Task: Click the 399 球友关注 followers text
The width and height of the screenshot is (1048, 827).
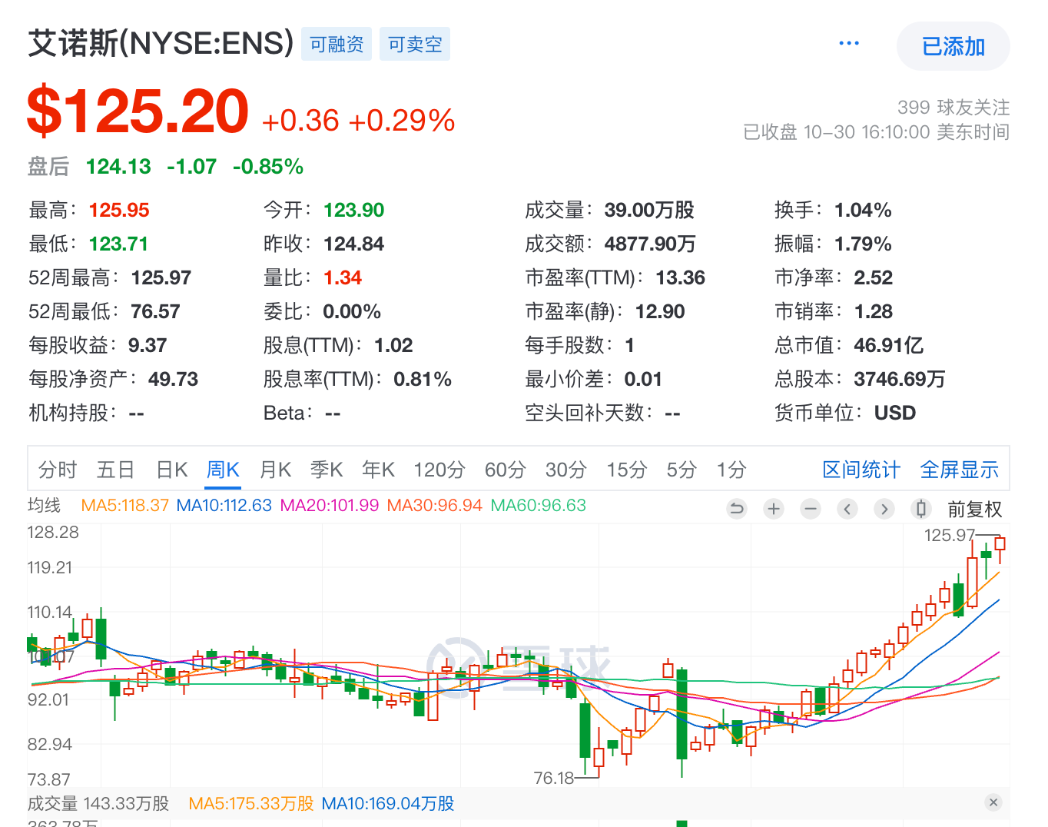Action: point(953,107)
